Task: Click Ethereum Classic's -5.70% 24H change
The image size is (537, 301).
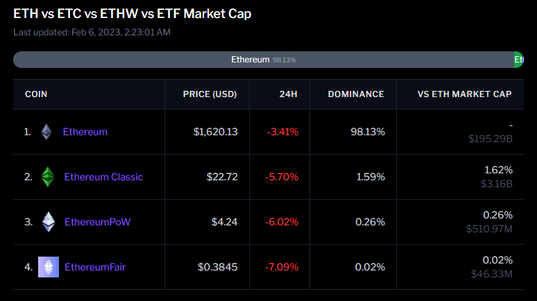Action: [x=282, y=177]
